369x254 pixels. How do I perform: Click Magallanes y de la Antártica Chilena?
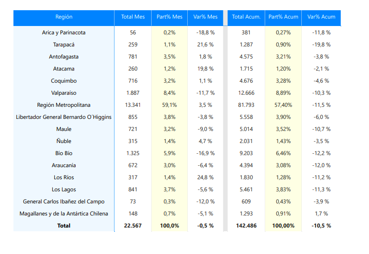pyautogui.click(x=64, y=214)
